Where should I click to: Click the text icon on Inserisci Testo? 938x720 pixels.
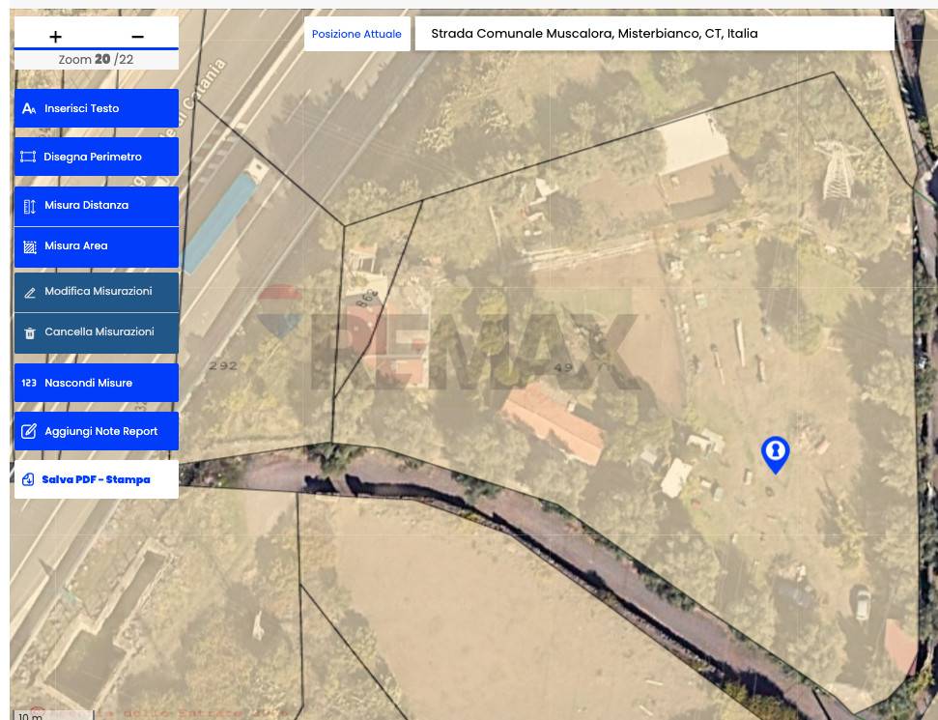(x=29, y=109)
